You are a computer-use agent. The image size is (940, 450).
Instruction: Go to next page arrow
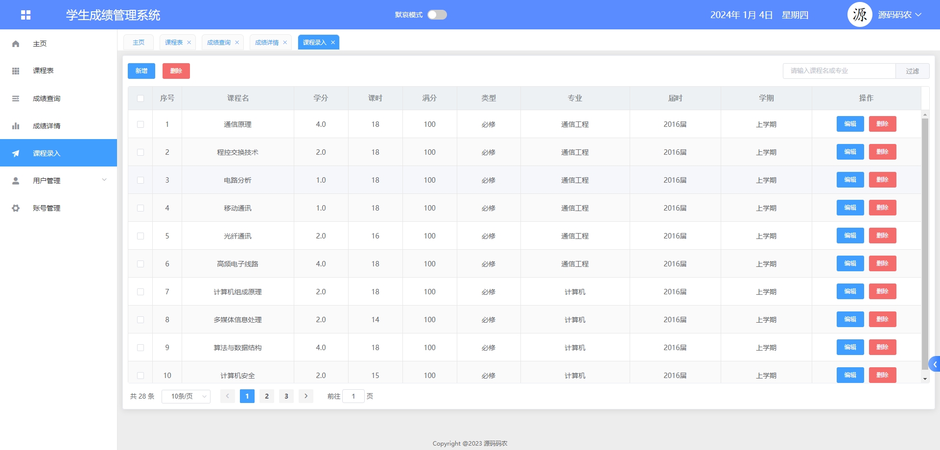tap(306, 396)
